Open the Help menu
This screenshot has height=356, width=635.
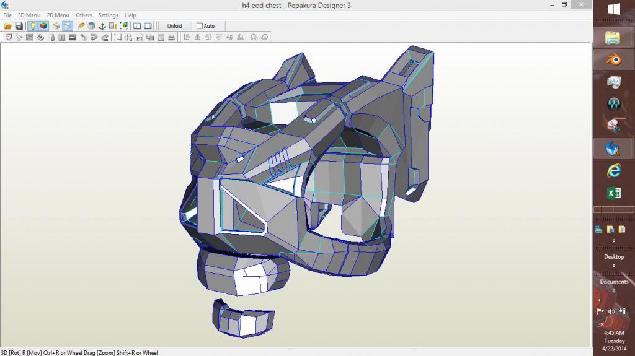tap(130, 15)
